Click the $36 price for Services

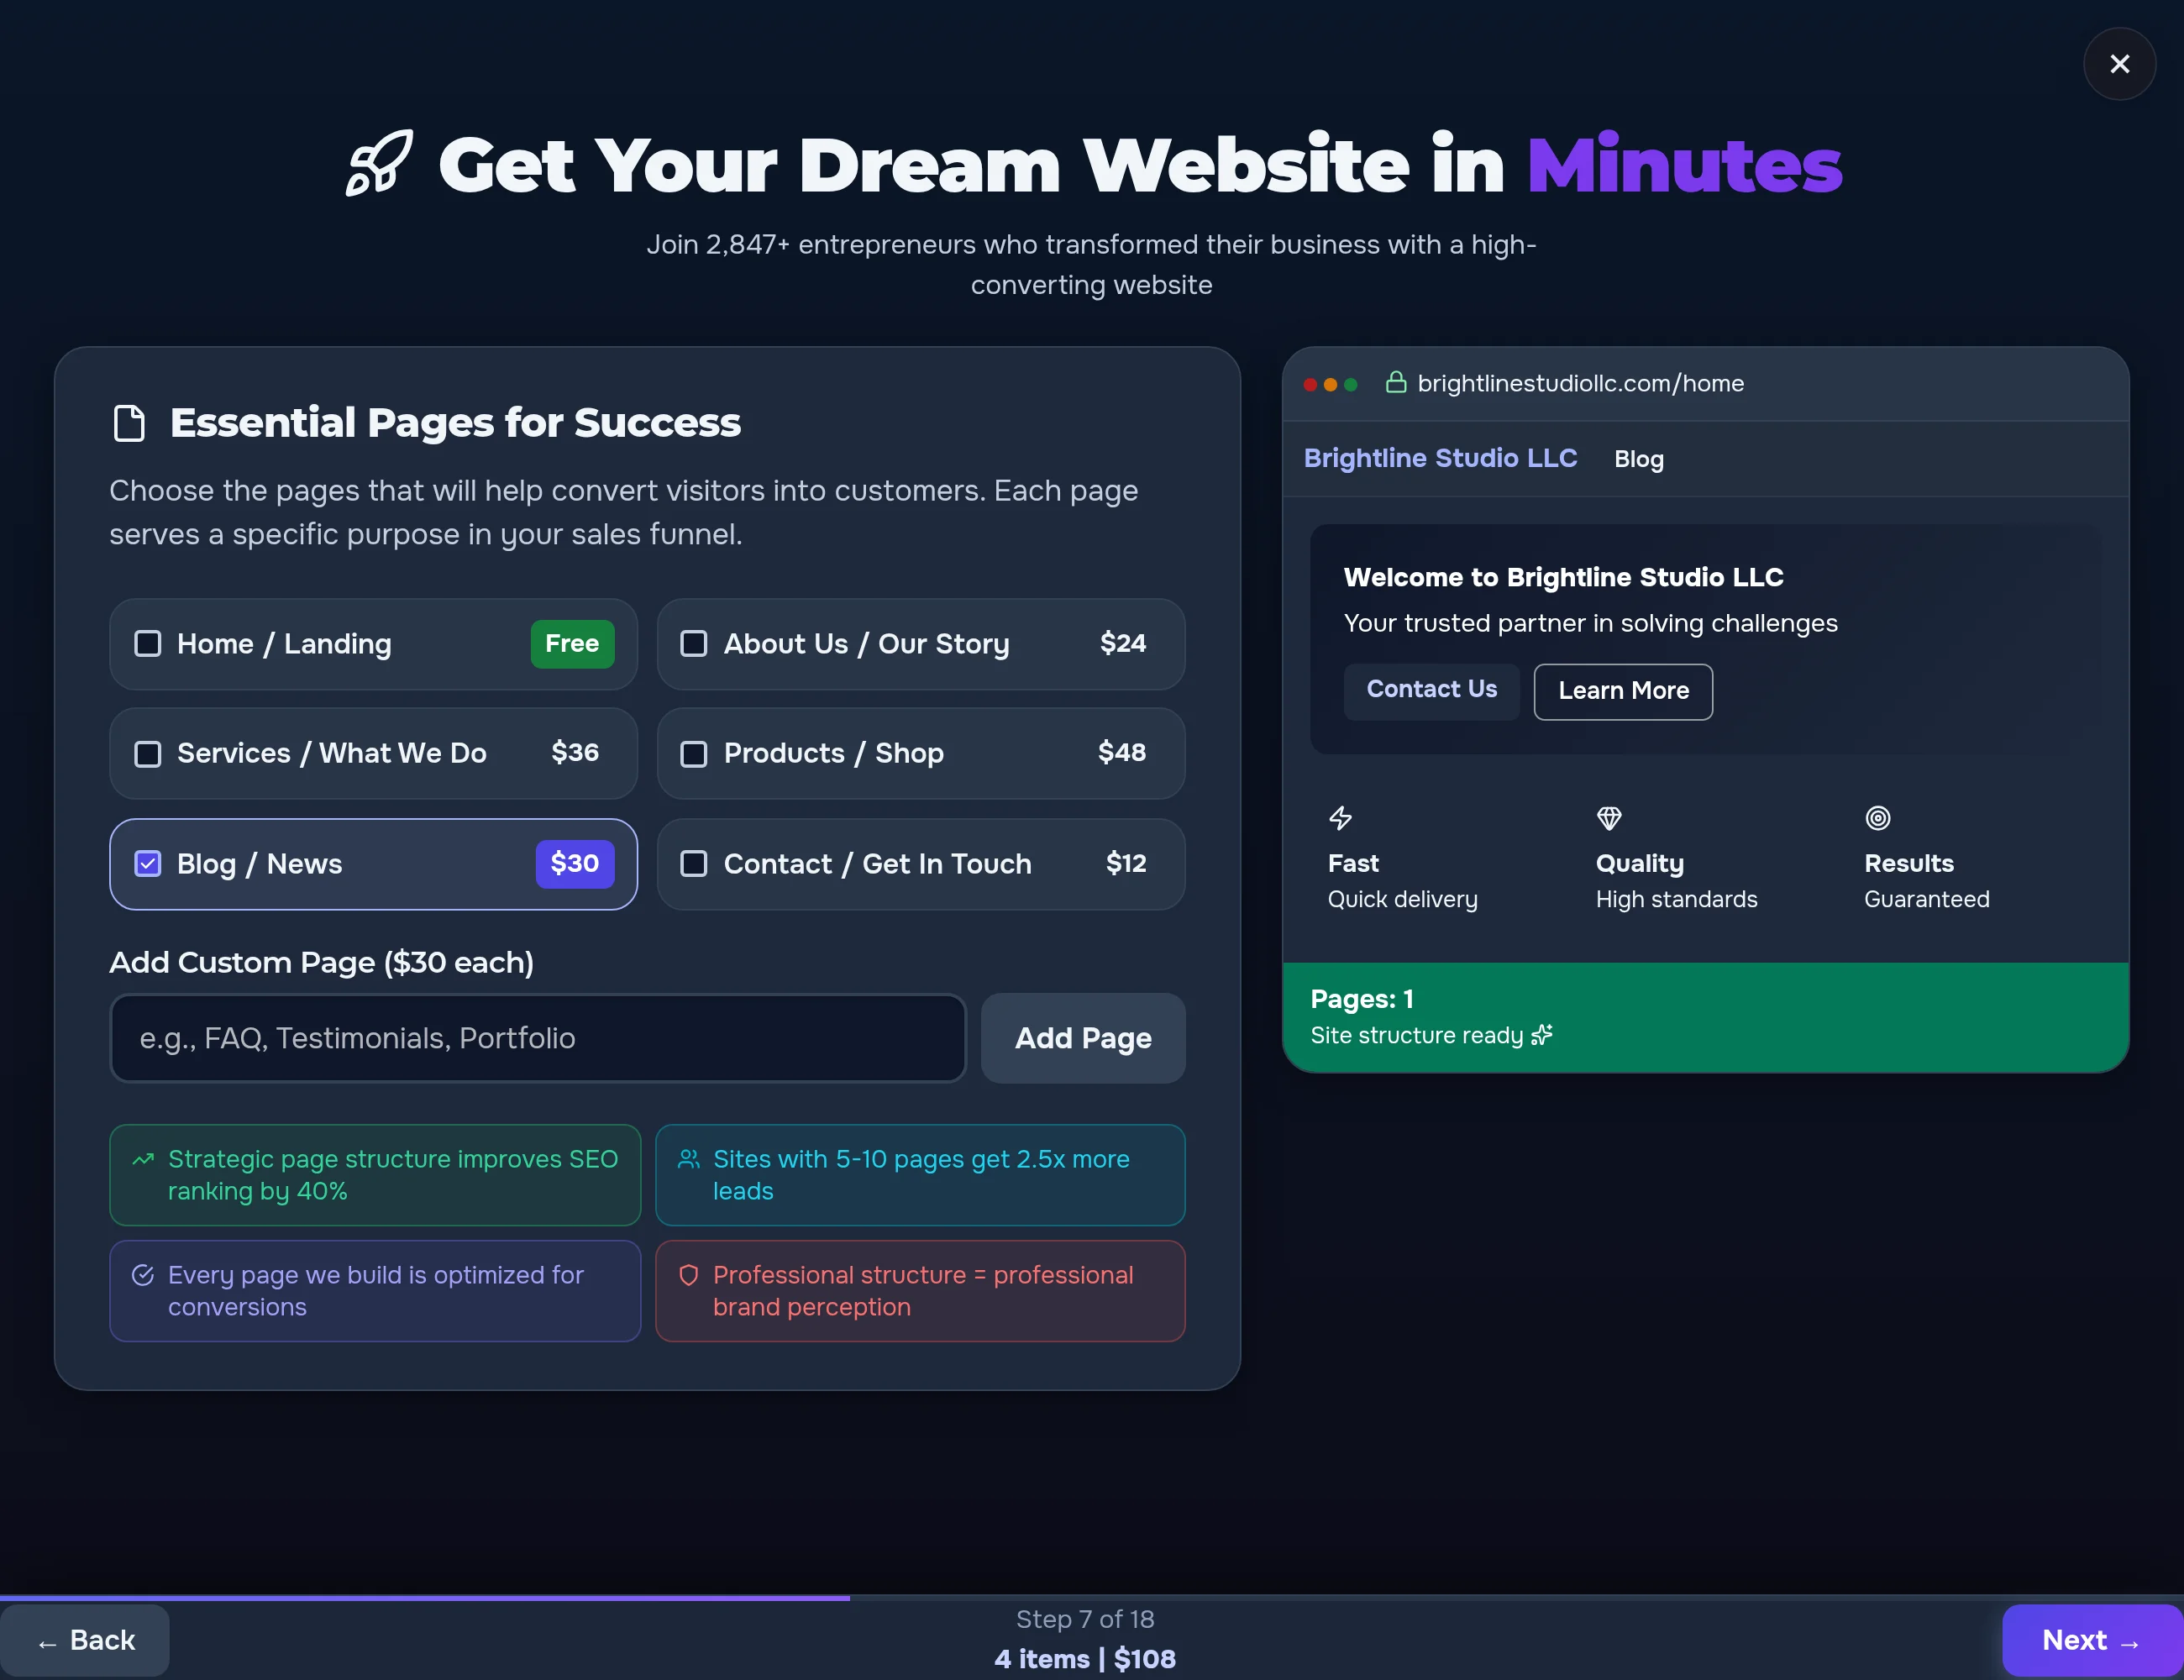[x=575, y=752]
